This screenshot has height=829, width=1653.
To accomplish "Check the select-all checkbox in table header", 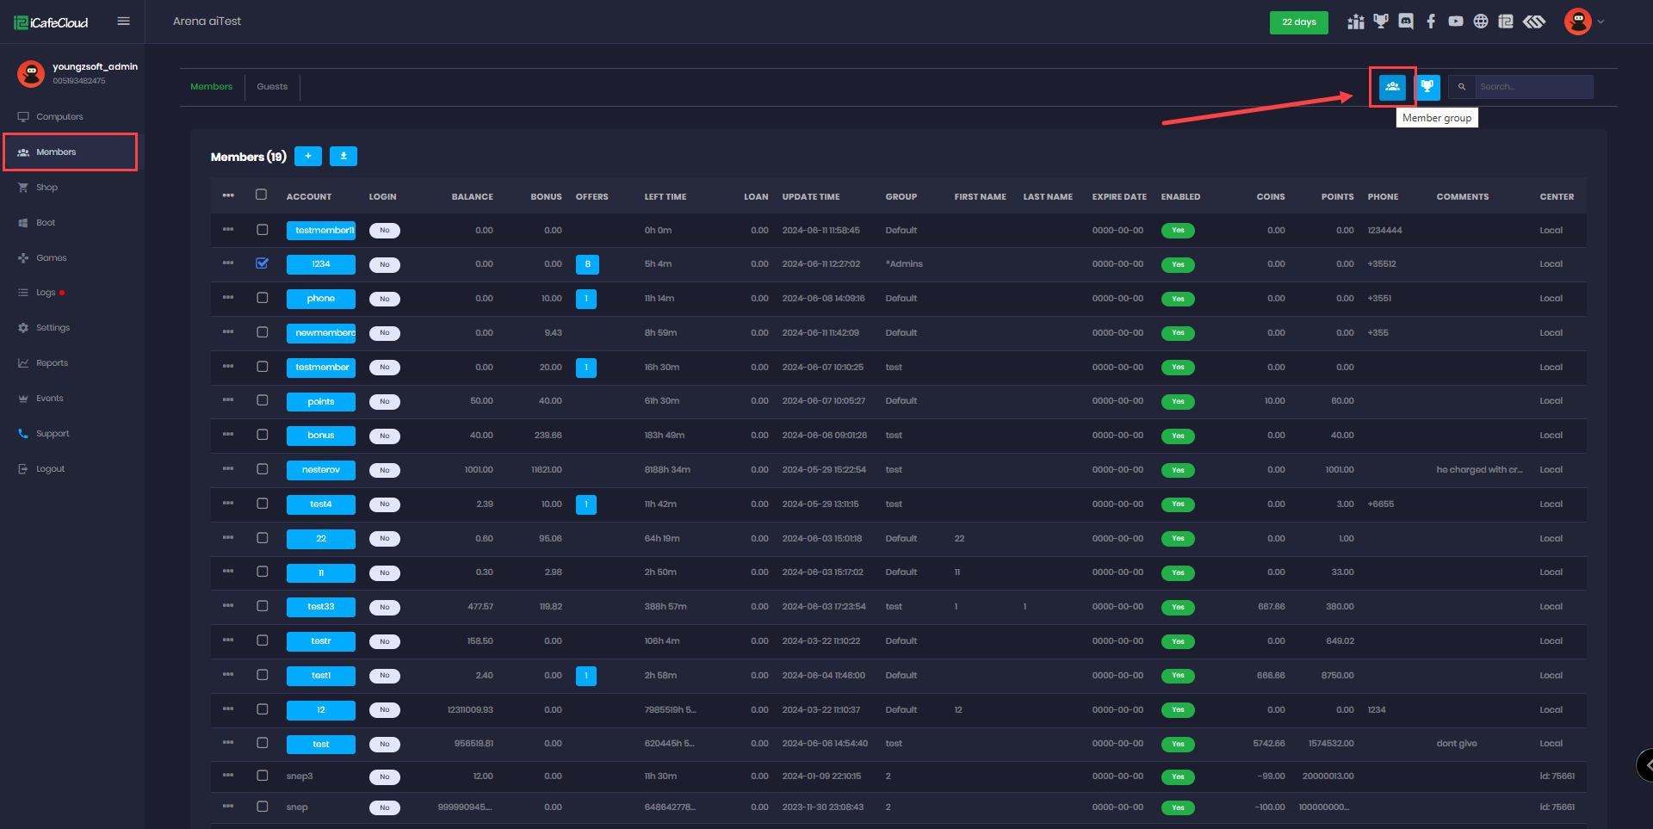I will pos(262,195).
